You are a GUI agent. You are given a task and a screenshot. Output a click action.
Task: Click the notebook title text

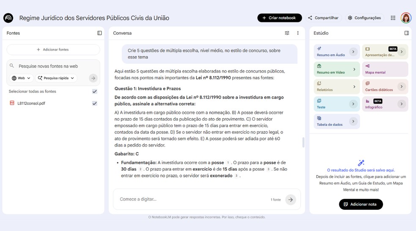coord(94,18)
